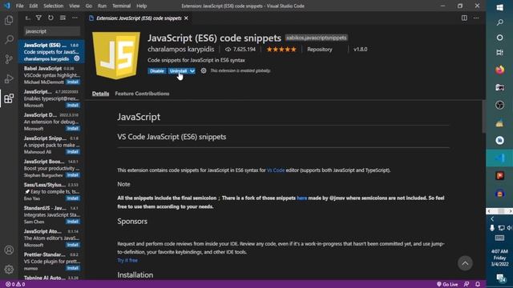Refresh the extensions list
The width and height of the screenshot is (513, 288).
(x=50, y=18)
